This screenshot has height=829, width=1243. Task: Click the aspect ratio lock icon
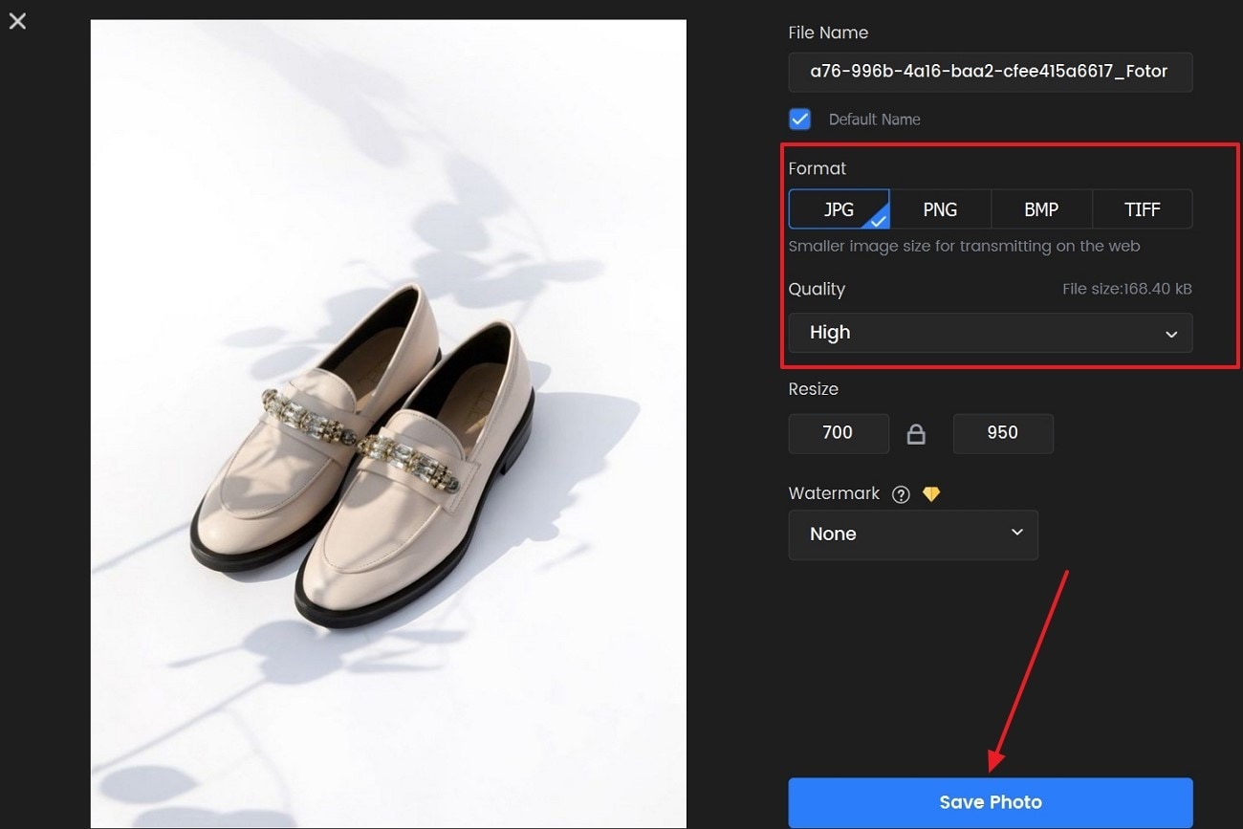[x=916, y=434]
